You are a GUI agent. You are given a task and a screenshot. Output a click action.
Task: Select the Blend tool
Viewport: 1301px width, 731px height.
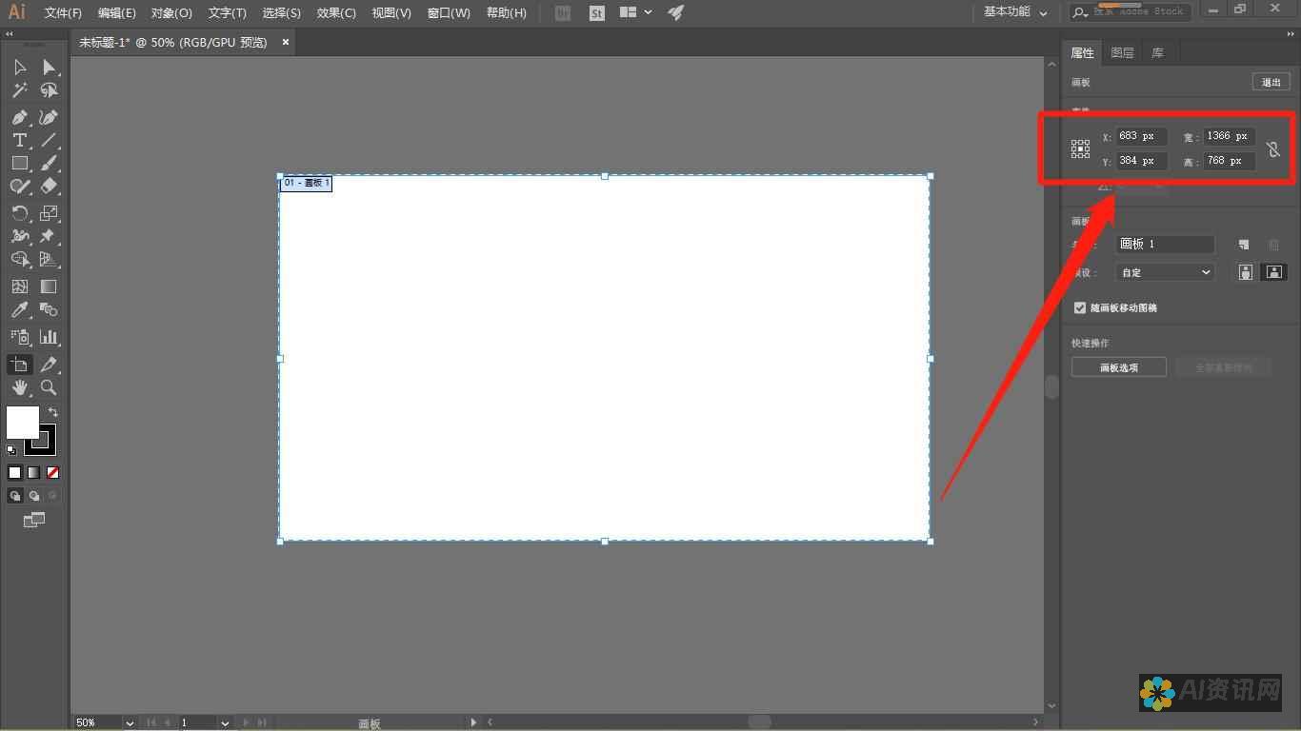49,310
